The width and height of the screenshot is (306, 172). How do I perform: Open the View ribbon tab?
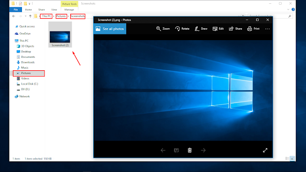pos(54,10)
